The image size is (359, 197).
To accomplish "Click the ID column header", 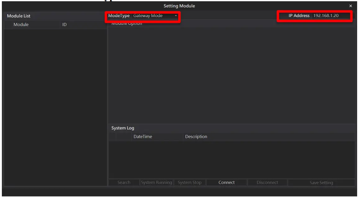I will 83,25.
